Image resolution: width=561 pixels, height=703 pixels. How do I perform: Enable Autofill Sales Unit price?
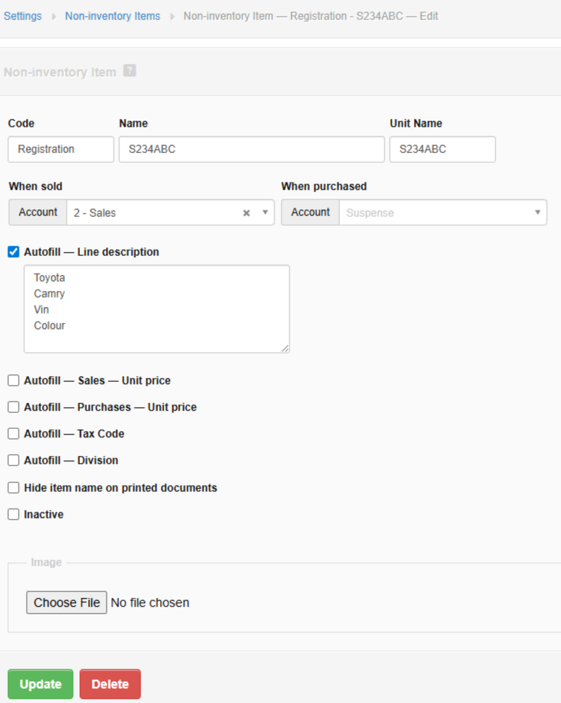click(14, 381)
